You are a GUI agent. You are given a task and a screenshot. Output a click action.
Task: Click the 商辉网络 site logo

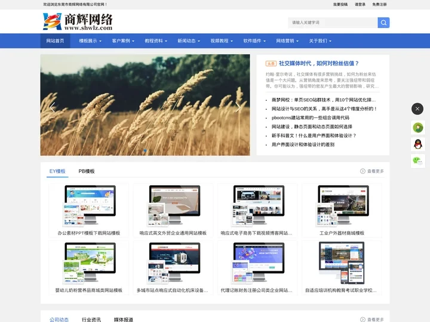pos(78,21)
